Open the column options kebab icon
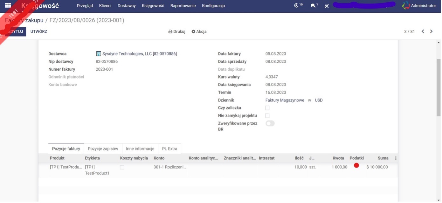The height and width of the screenshot is (203, 442). [396, 158]
